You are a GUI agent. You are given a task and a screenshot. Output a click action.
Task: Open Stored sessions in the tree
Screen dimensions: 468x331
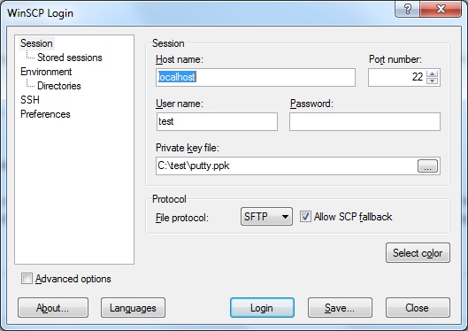point(70,58)
